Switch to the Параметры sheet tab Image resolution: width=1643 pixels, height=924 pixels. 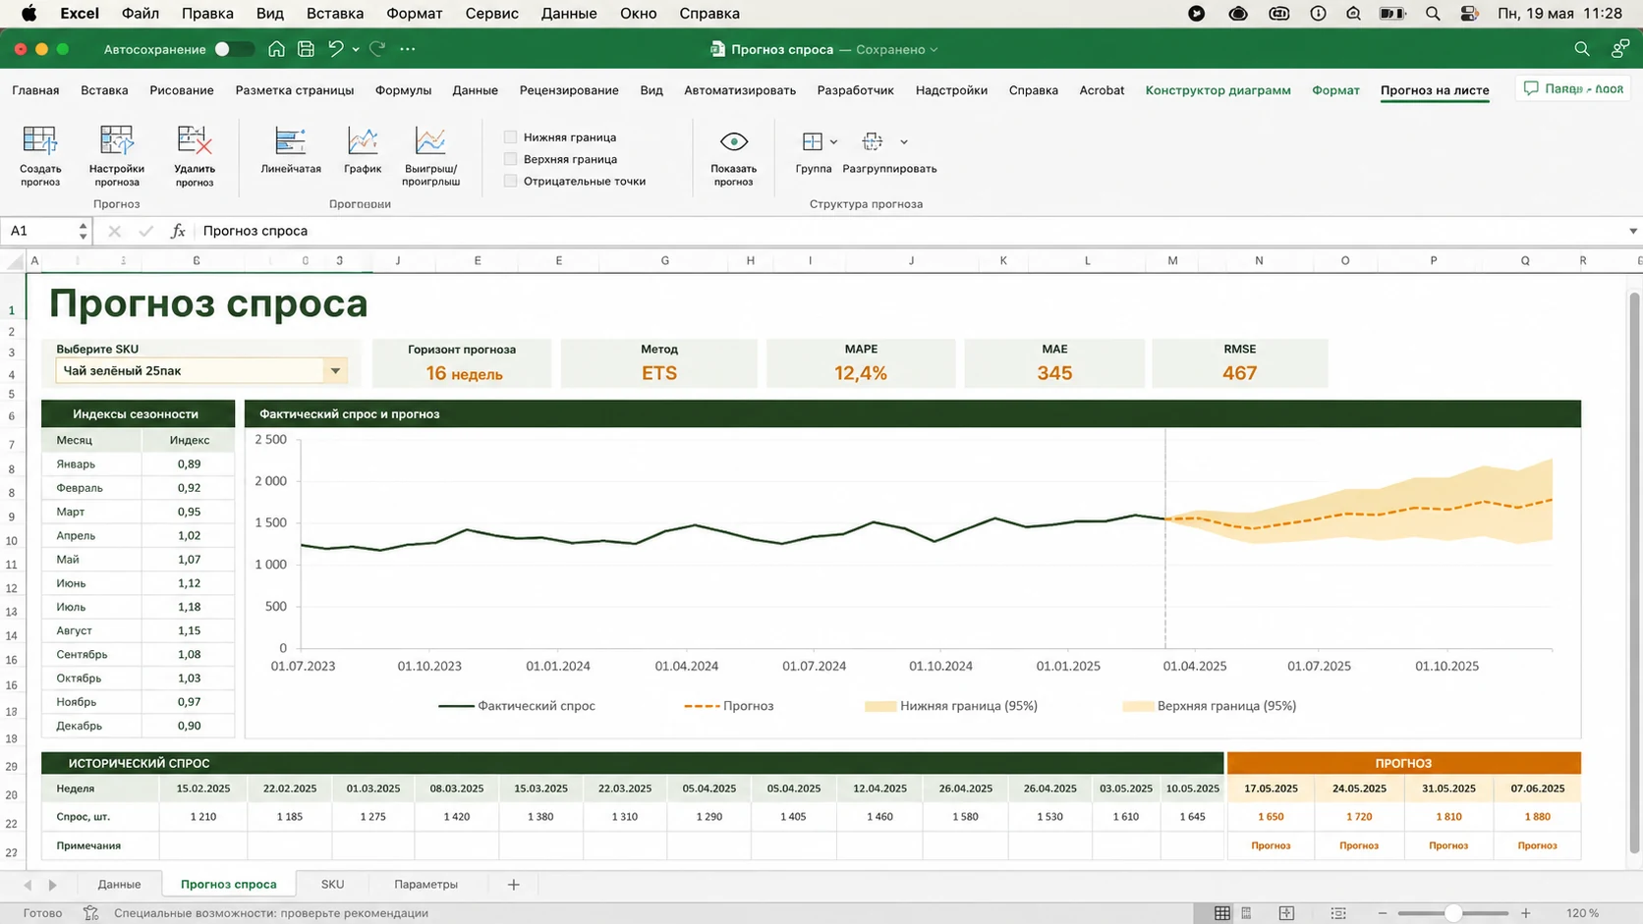425,884
